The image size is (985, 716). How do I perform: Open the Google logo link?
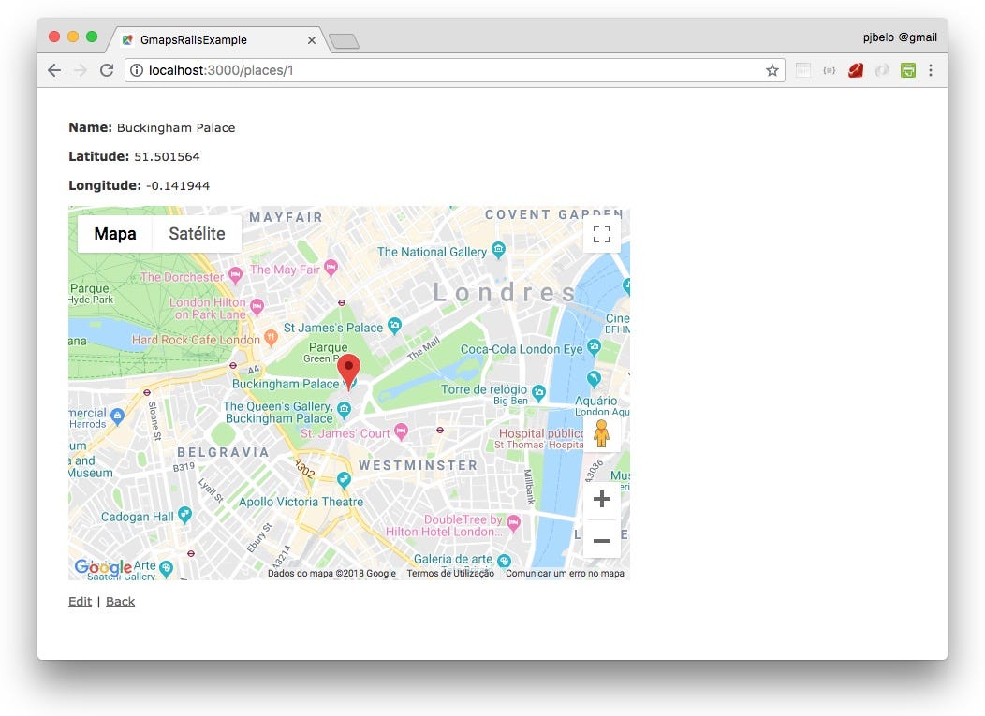point(103,567)
